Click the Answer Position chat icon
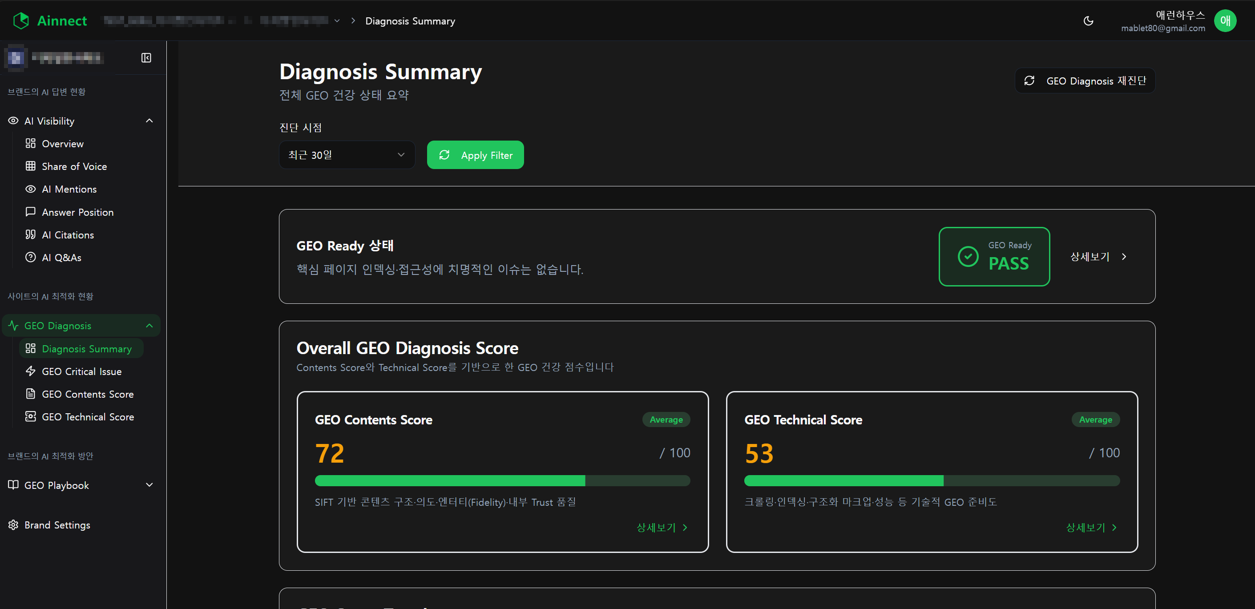The height and width of the screenshot is (609, 1255). 31,212
